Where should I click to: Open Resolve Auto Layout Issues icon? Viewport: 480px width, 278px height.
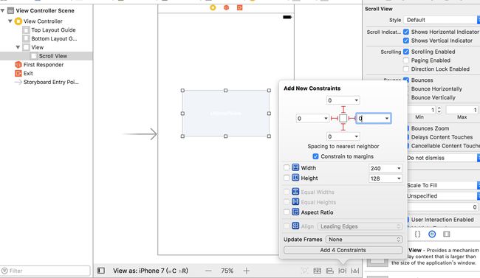(x=355, y=271)
